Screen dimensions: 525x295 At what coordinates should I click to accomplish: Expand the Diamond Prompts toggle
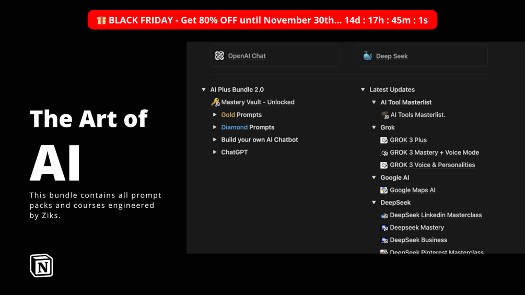[215, 127]
